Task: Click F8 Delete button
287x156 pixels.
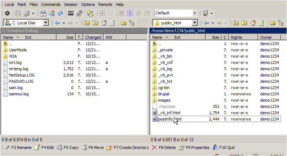Action: tap(164, 147)
